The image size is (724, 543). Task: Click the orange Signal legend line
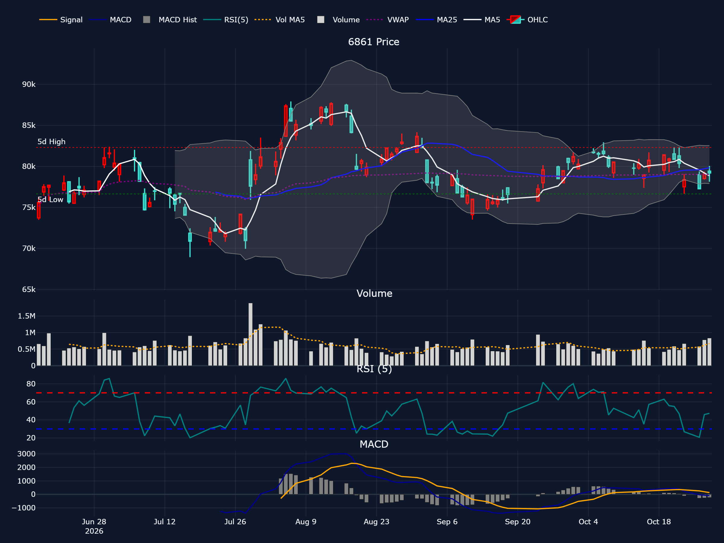[48, 20]
